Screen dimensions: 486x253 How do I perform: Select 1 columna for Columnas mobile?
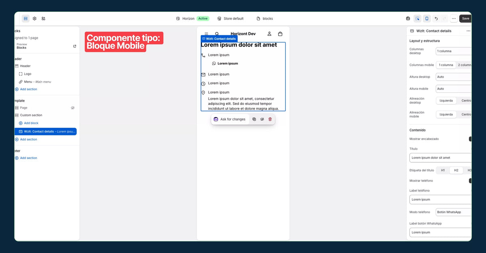point(446,65)
